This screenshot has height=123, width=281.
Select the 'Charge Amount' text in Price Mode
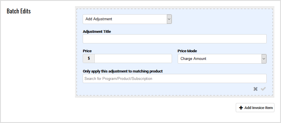click(x=193, y=59)
